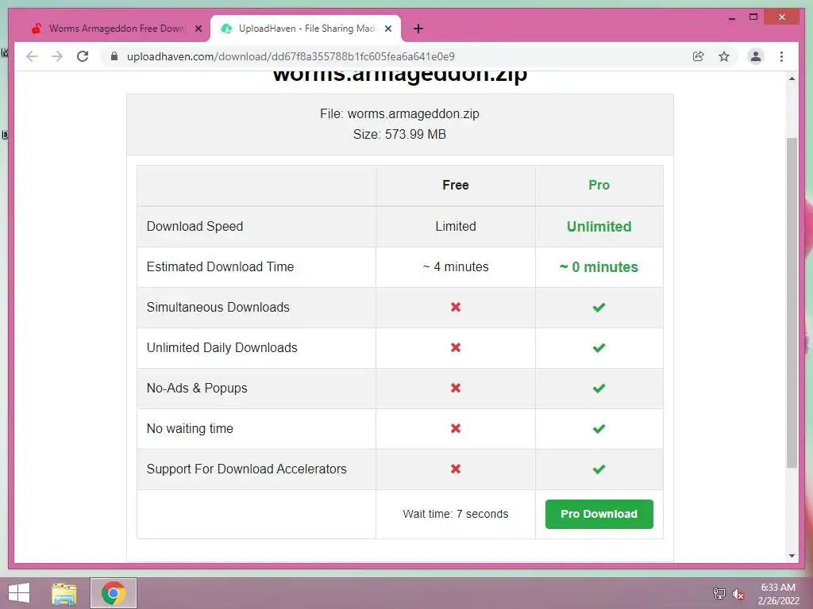Click the No waiting time label

[x=190, y=428]
